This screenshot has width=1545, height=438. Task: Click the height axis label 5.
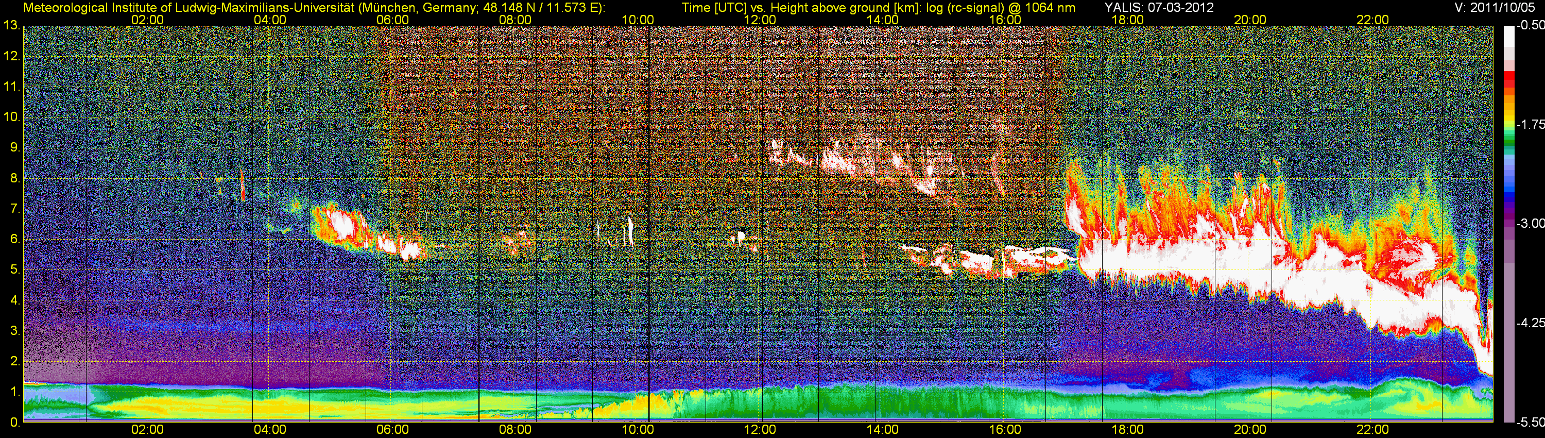pyautogui.click(x=15, y=269)
